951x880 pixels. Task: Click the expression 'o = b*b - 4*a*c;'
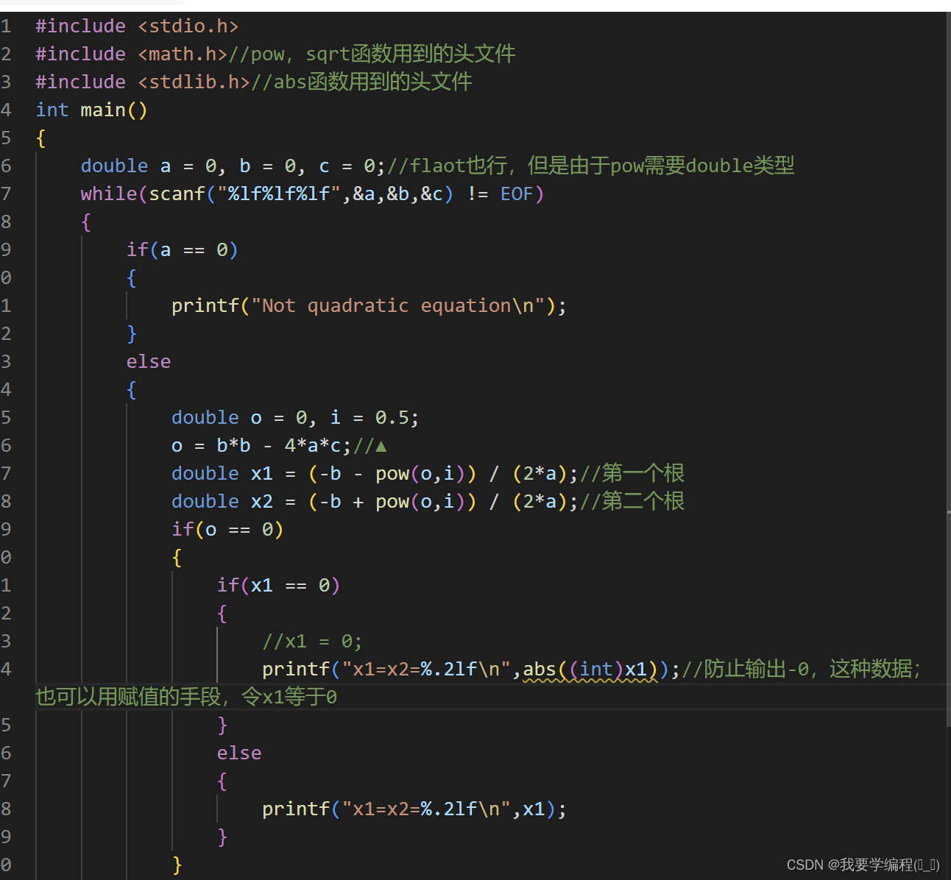tap(262, 446)
